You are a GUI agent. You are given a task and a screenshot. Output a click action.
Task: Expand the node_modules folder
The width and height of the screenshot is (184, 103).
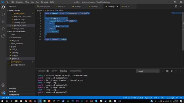click(17, 43)
